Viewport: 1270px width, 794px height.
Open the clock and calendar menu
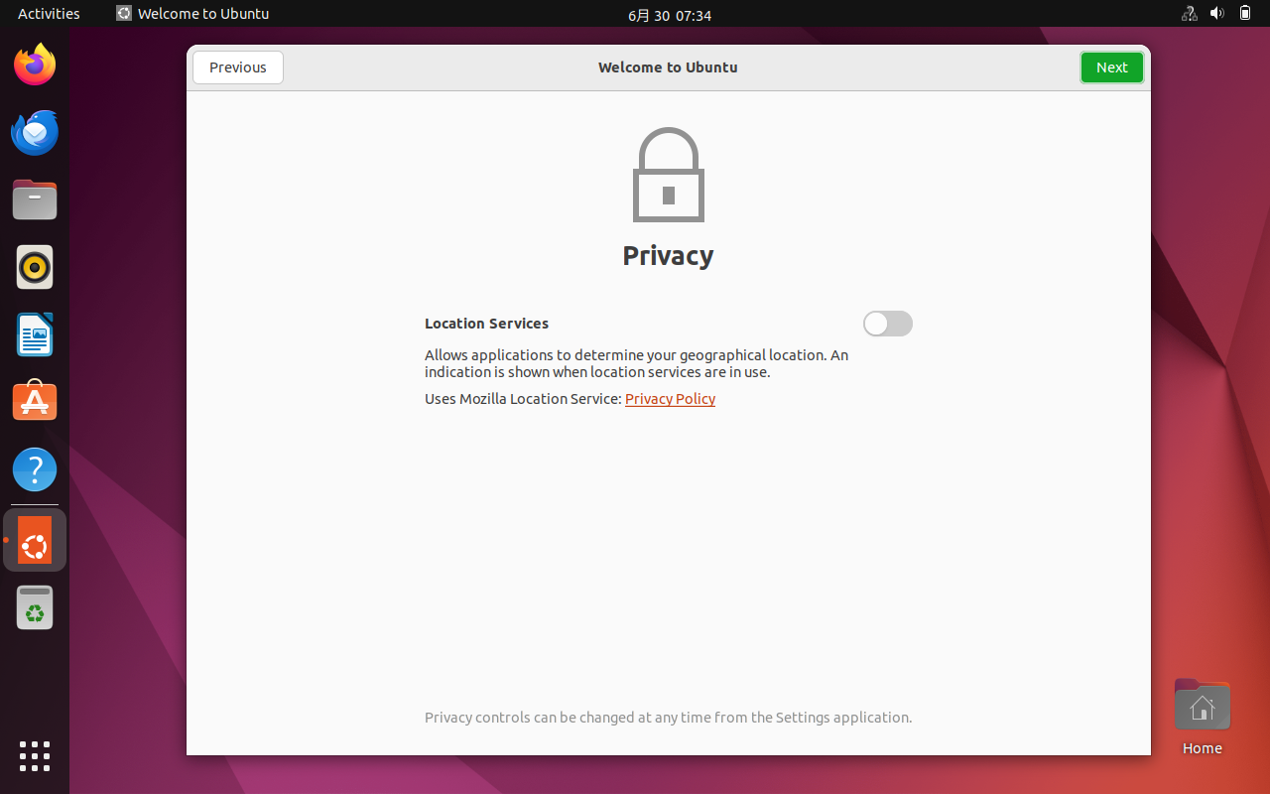coord(669,15)
